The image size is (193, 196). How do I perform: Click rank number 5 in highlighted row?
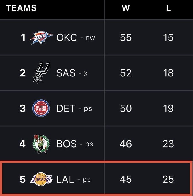(23, 179)
